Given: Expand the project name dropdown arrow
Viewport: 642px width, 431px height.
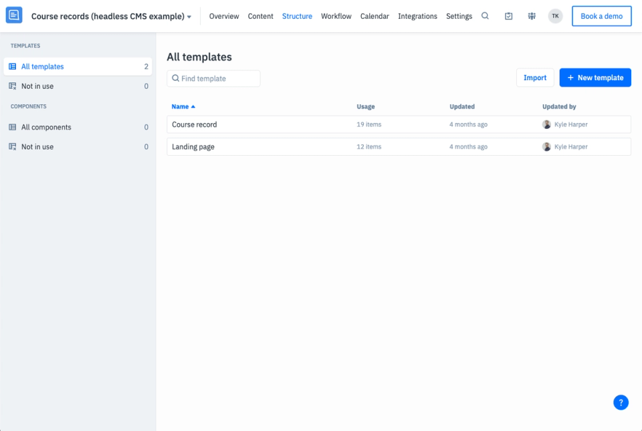Looking at the screenshot, I should [189, 17].
